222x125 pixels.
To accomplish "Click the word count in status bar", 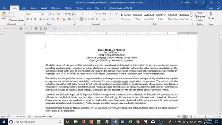I will (20, 117).
